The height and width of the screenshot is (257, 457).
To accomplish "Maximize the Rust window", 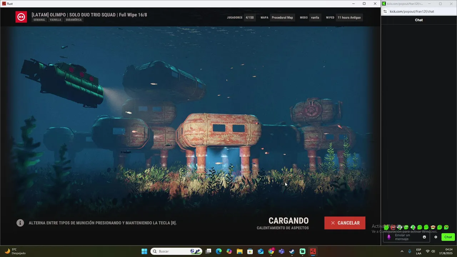I will click(x=364, y=4).
